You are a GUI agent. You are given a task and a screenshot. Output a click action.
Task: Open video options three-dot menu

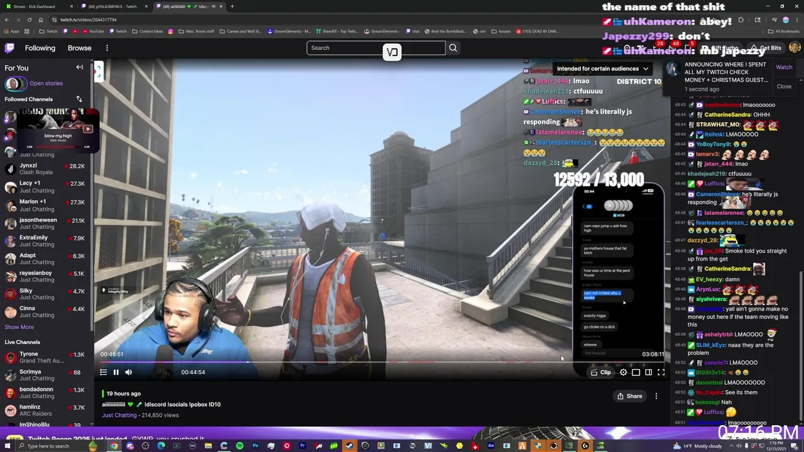pyautogui.click(x=656, y=396)
